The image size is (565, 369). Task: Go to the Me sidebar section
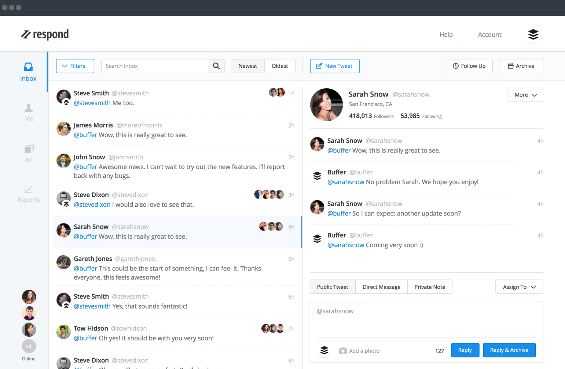(28, 112)
